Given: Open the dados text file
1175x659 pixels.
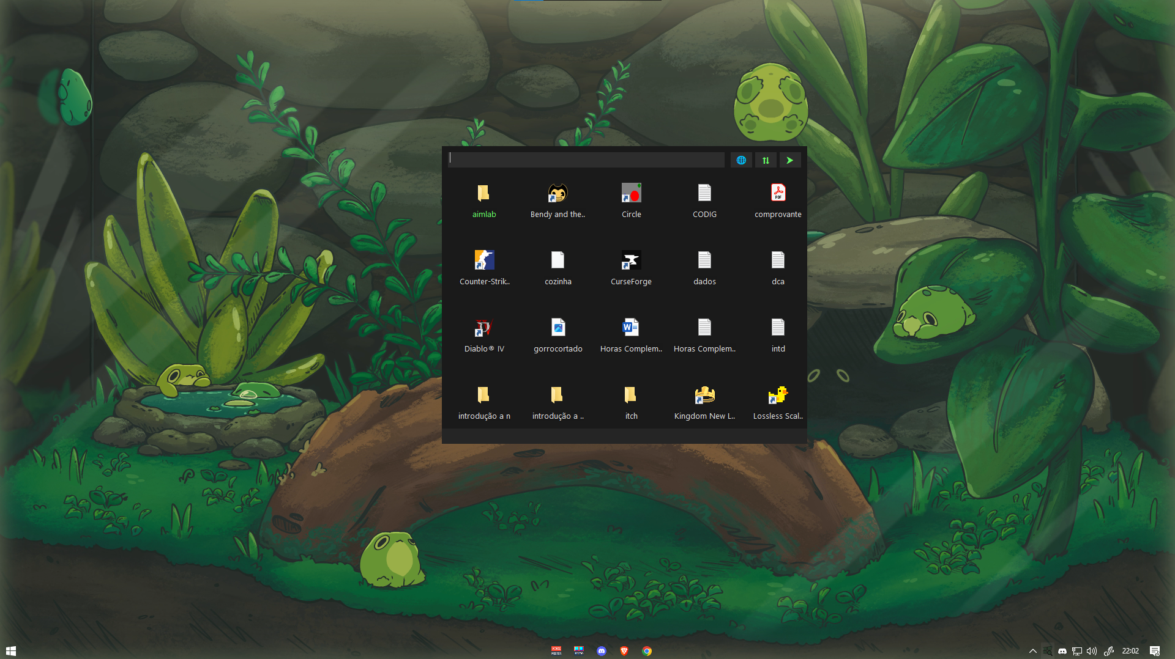Looking at the screenshot, I should 704,268.
